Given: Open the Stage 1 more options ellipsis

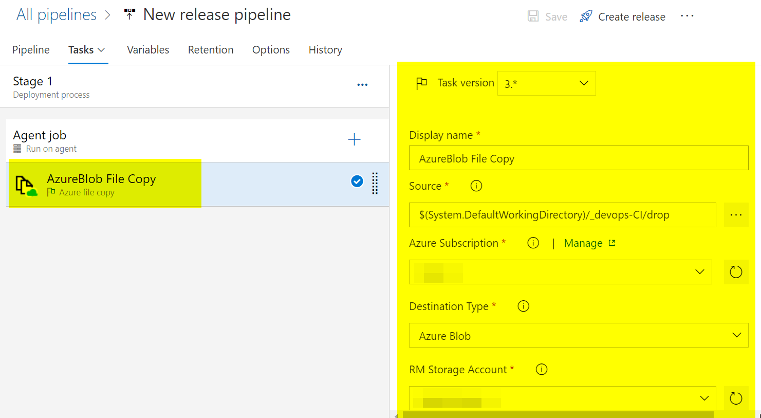Looking at the screenshot, I should click(362, 85).
